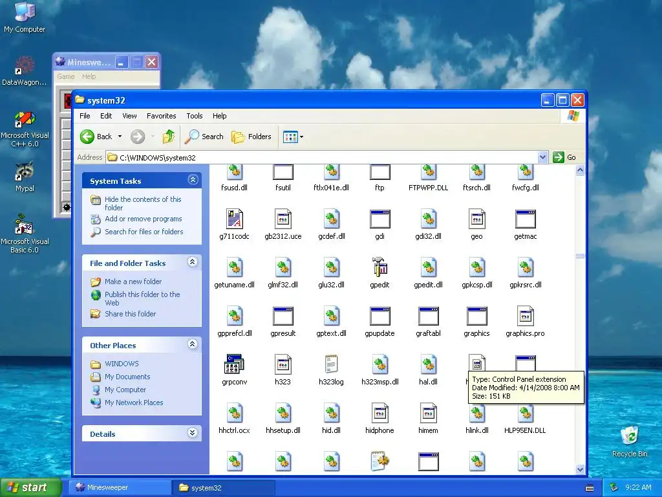662x497 pixels.
Task: Select the g711codc file icon
Action: [234, 219]
